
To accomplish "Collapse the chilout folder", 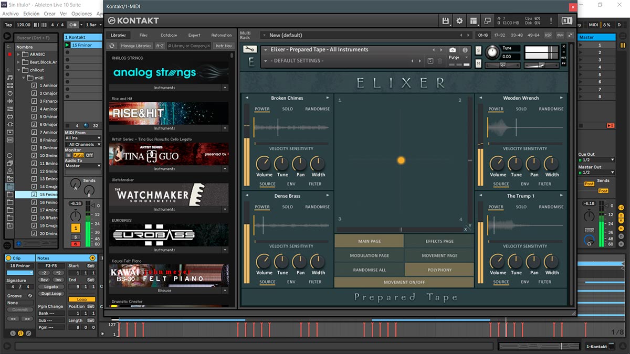I will pyautogui.click(x=19, y=70).
